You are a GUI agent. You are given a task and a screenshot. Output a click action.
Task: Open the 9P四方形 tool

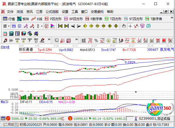73,19
